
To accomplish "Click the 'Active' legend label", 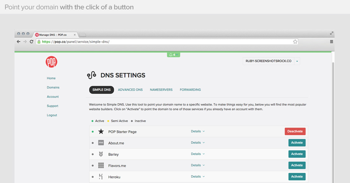I will click(100, 121).
